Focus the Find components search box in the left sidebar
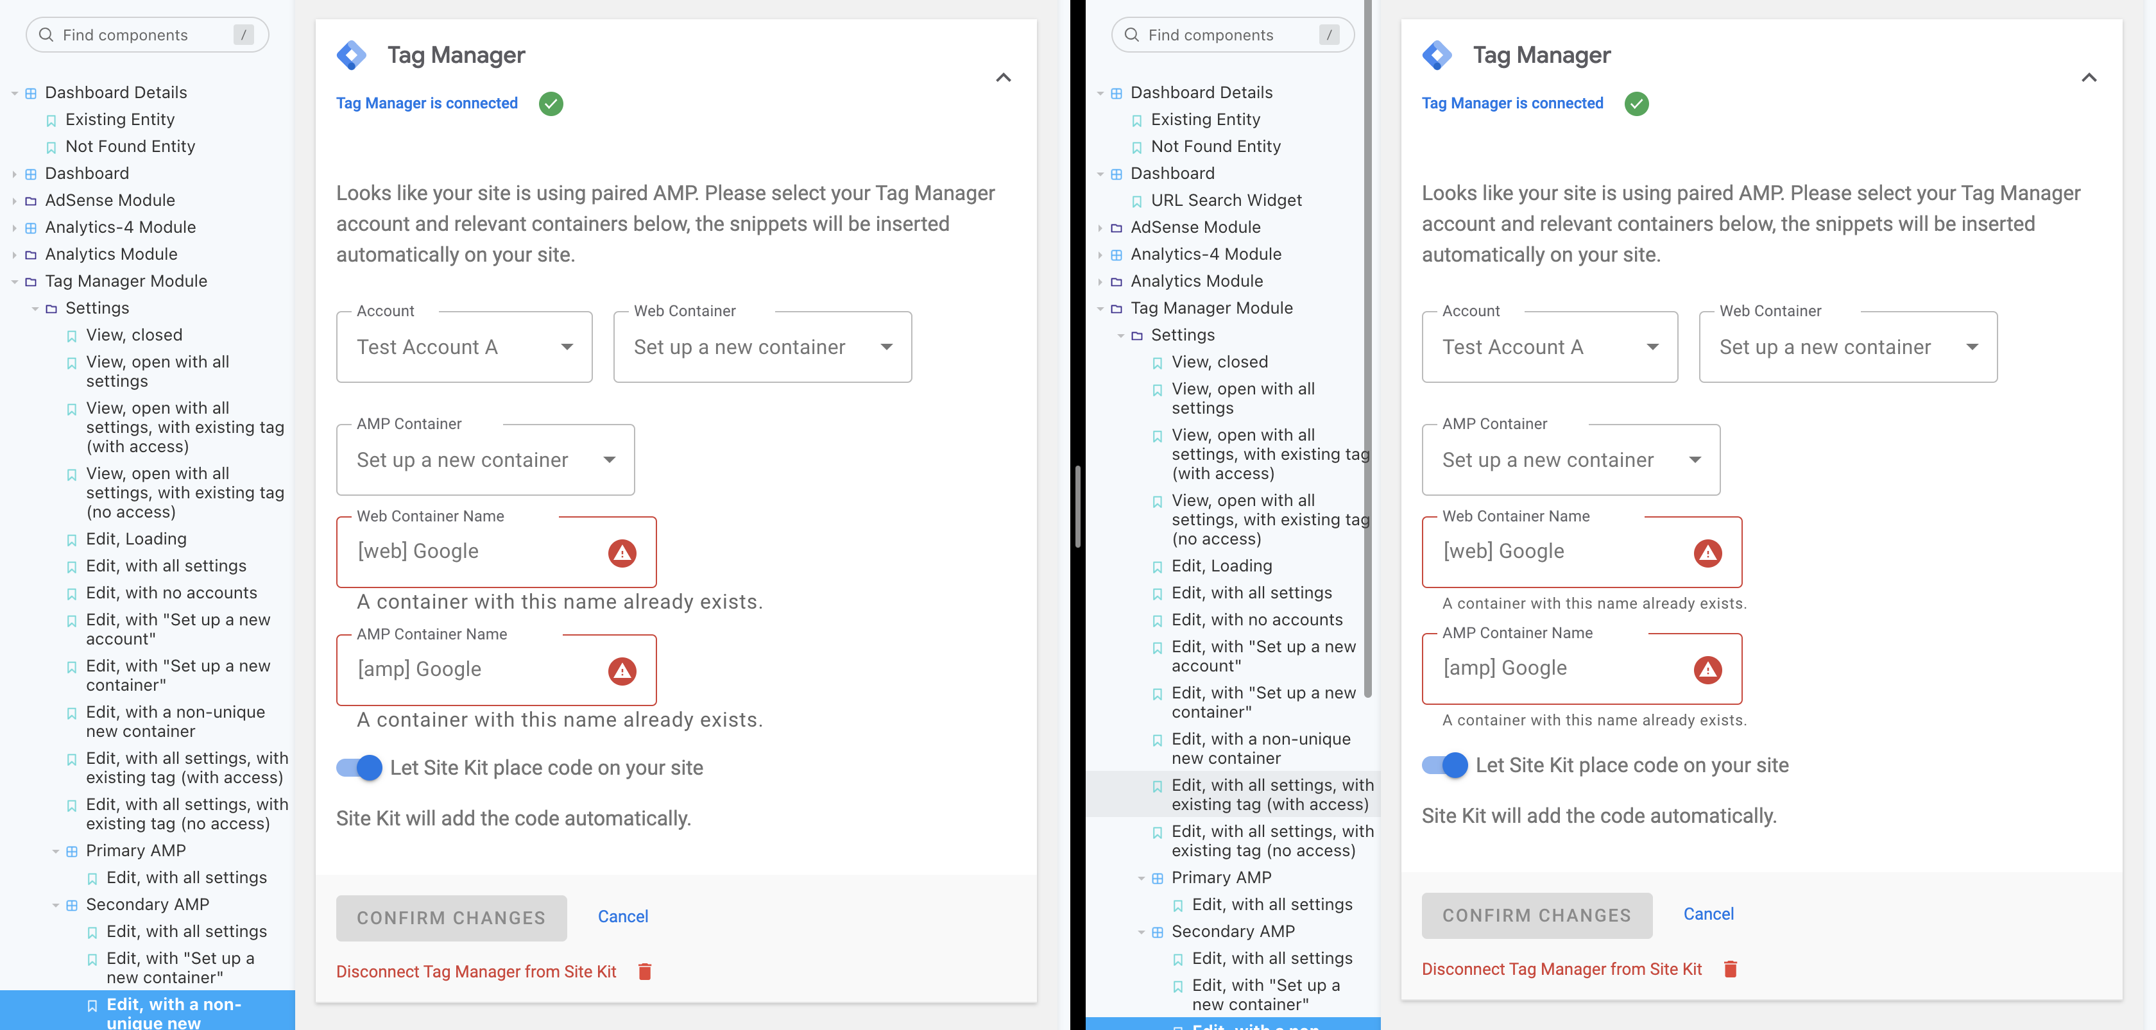This screenshot has width=2156, height=1030. tap(148, 35)
